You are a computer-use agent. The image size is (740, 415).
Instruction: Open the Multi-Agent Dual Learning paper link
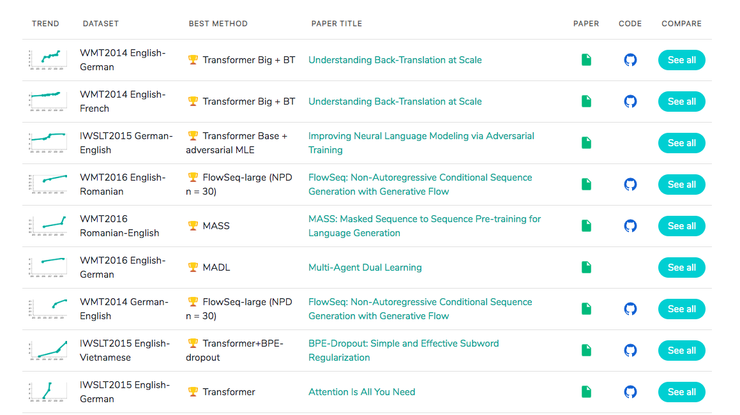point(365,268)
